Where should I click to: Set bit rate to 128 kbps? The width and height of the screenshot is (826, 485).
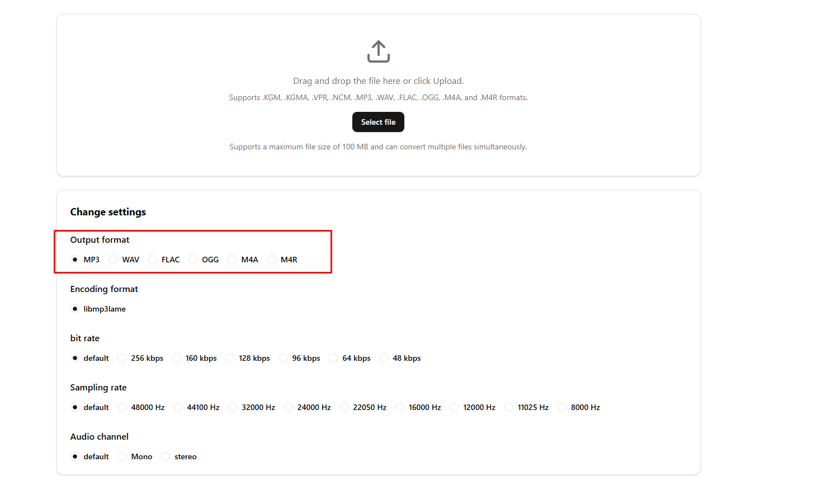tap(229, 357)
